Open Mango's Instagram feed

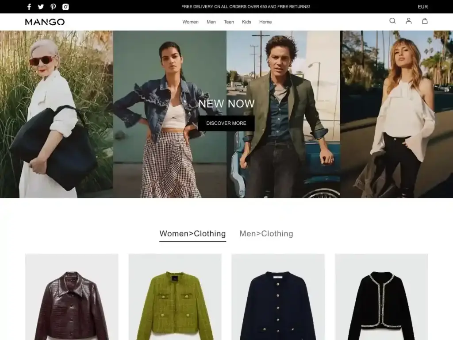(x=65, y=7)
